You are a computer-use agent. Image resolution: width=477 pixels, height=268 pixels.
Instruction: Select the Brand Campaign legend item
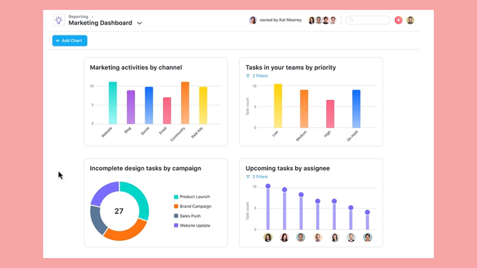tap(195, 206)
